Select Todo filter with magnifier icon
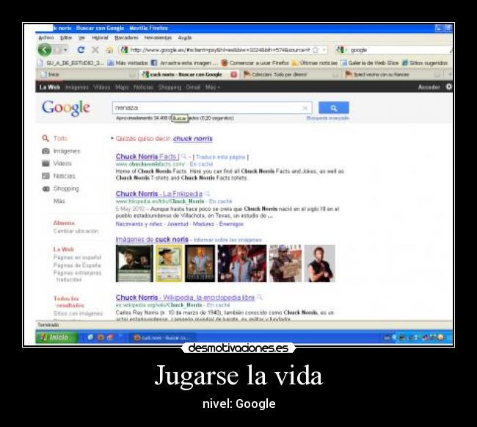This screenshot has height=427, width=477. pyautogui.click(x=55, y=138)
